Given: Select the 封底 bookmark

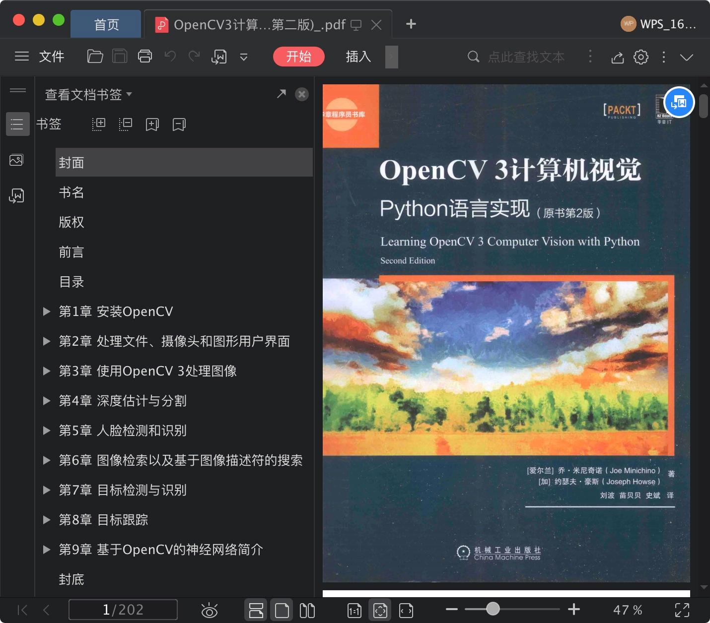Looking at the screenshot, I should (71, 579).
